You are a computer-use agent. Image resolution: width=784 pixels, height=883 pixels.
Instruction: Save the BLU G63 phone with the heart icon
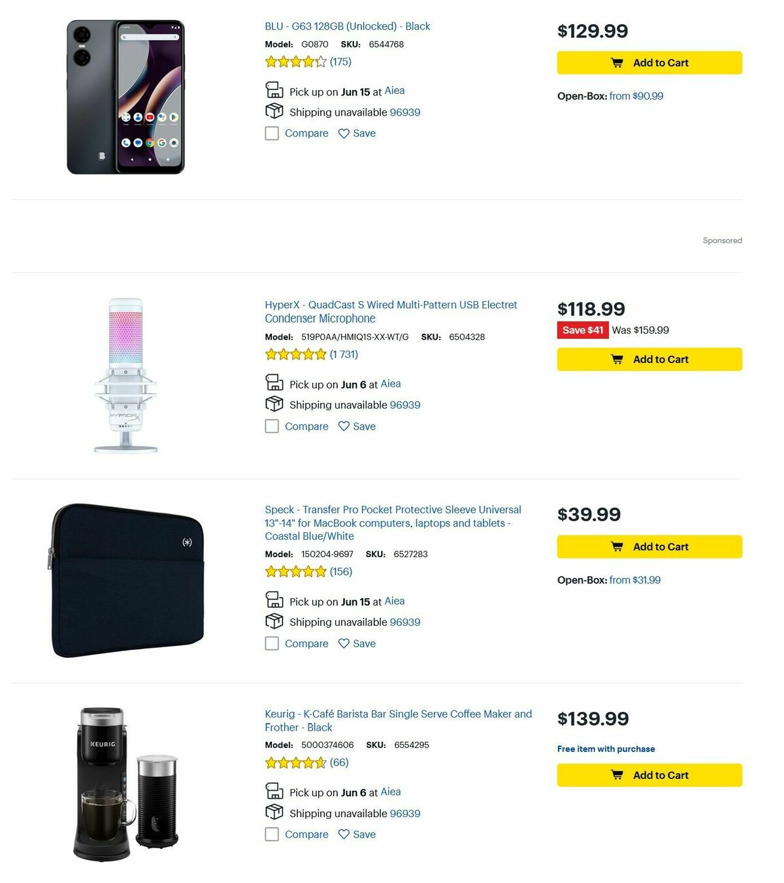[x=344, y=133]
